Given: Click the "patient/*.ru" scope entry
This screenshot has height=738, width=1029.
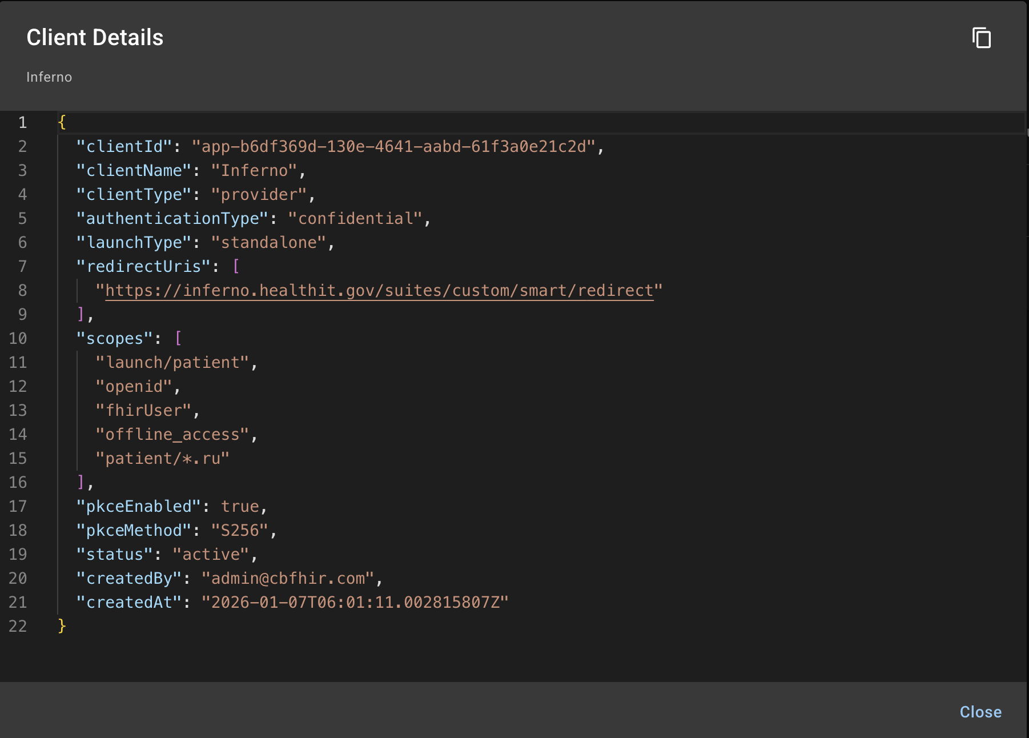Looking at the screenshot, I should (162, 459).
